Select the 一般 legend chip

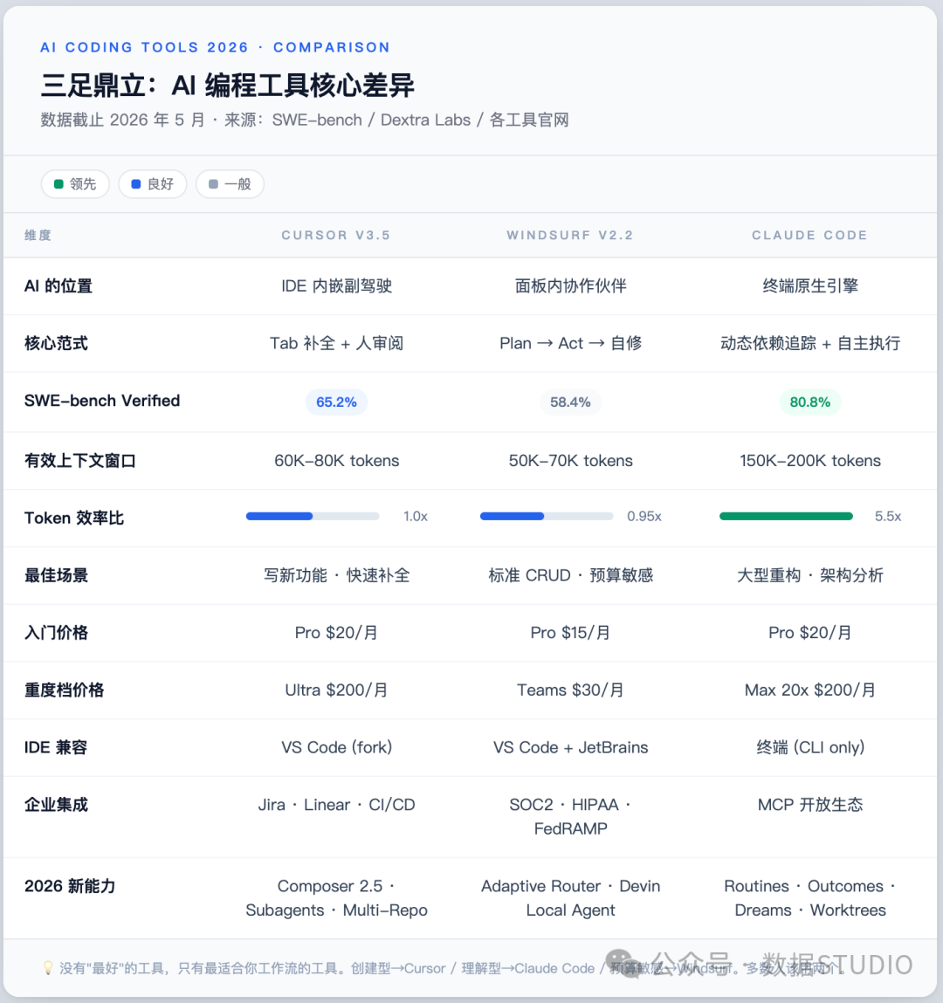click(x=231, y=184)
